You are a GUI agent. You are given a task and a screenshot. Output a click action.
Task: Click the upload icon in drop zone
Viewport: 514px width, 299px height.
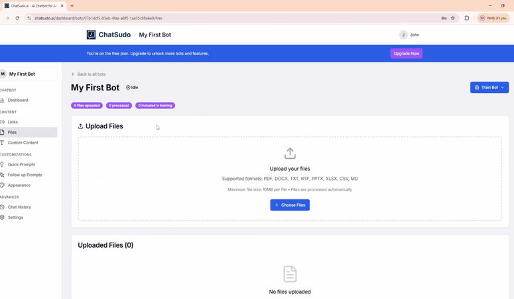[290, 153]
